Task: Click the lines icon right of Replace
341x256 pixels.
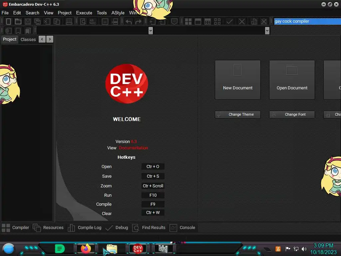Action: coord(105,22)
